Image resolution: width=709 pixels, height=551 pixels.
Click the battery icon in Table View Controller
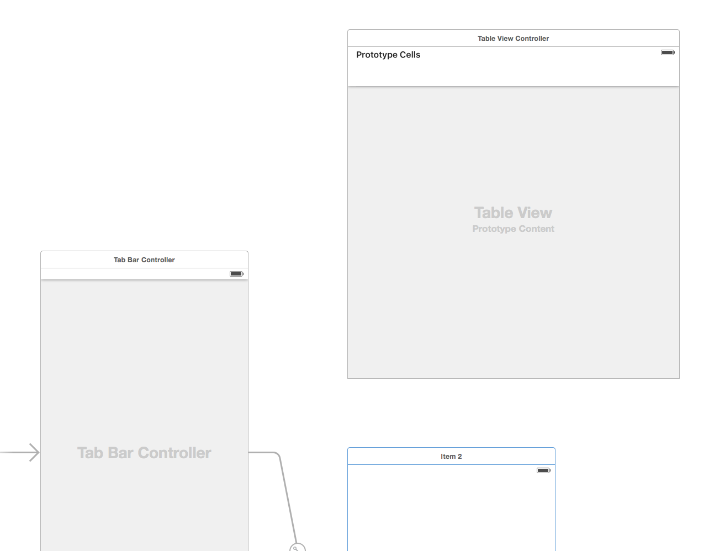coord(668,52)
